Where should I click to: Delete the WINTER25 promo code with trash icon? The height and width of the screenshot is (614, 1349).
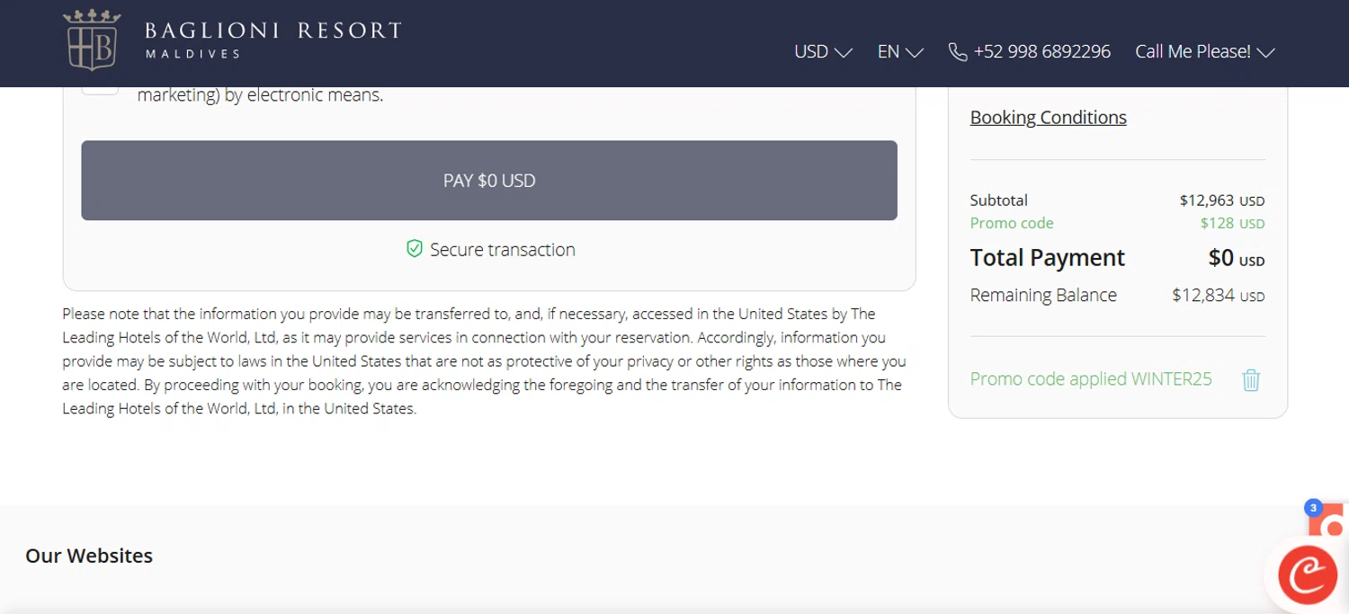click(x=1251, y=380)
